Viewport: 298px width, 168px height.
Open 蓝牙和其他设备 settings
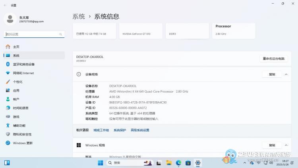click(x=34, y=64)
